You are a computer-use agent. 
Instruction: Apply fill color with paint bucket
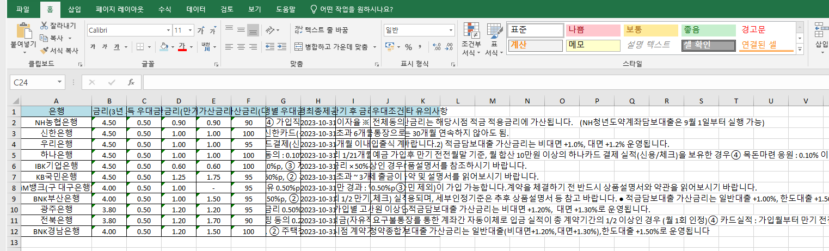click(163, 47)
